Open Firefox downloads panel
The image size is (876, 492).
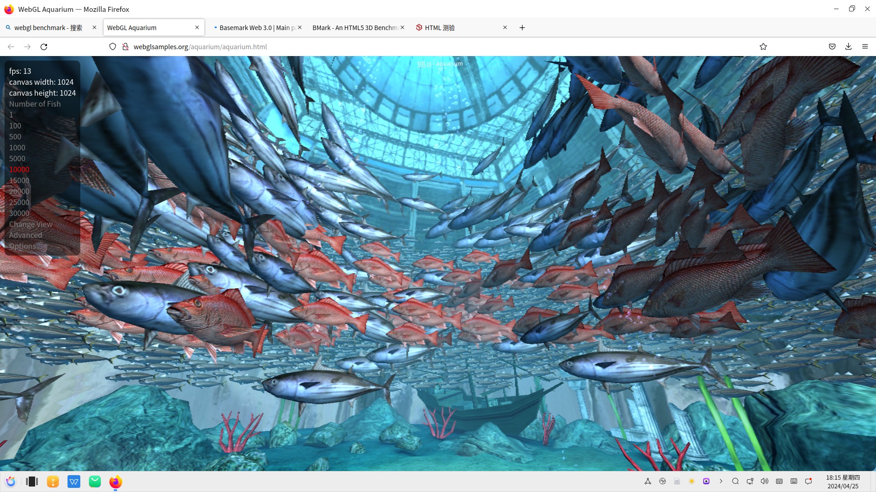(x=848, y=47)
